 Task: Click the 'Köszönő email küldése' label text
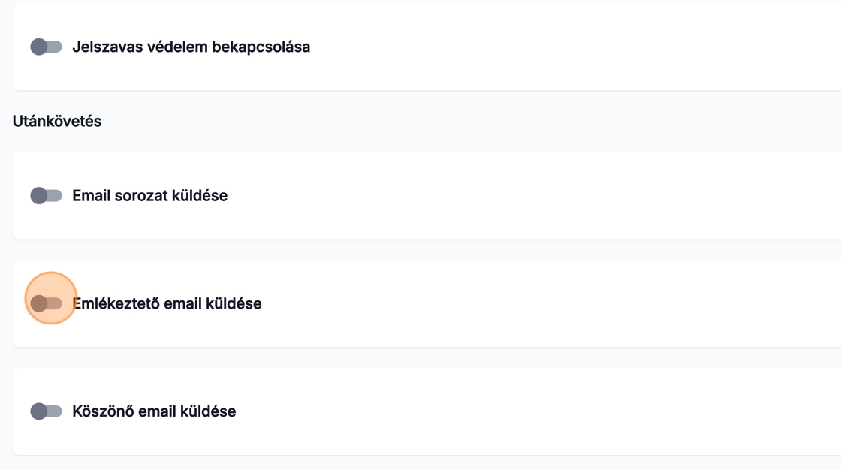click(x=154, y=411)
